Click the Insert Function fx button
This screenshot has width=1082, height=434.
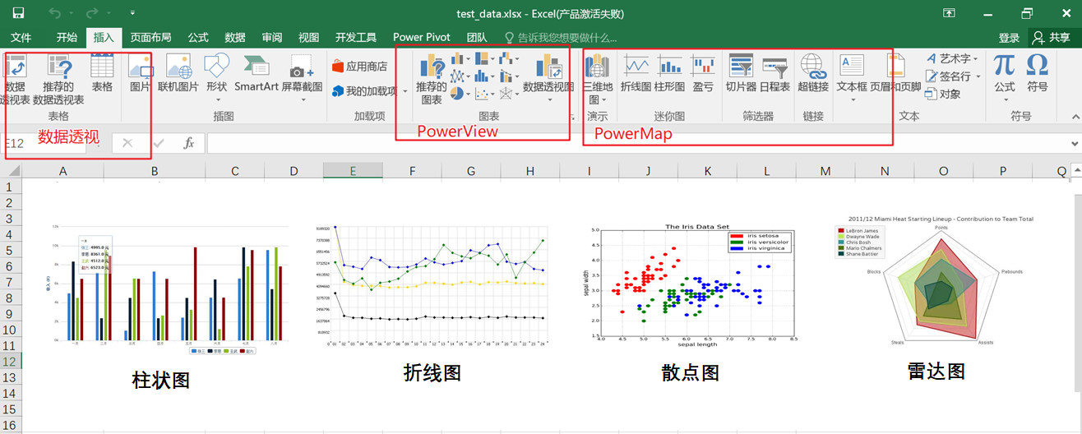(188, 143)
